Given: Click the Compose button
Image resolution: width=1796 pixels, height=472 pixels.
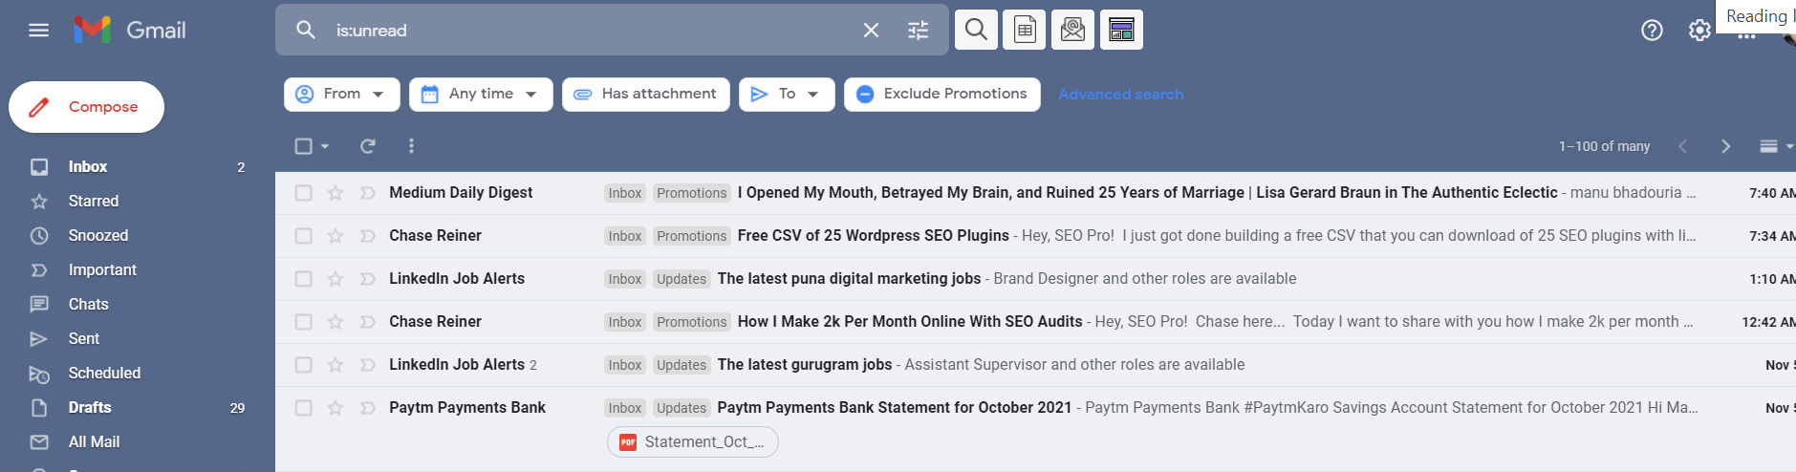Looking at the screenshot, I should click(x=86, y=107).
